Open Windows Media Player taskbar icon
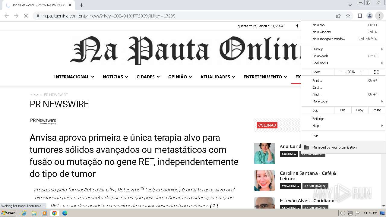This screenshot has height=217, width=386. point(44,213)
